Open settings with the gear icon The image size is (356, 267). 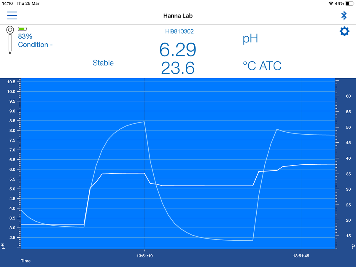point(344,31)
